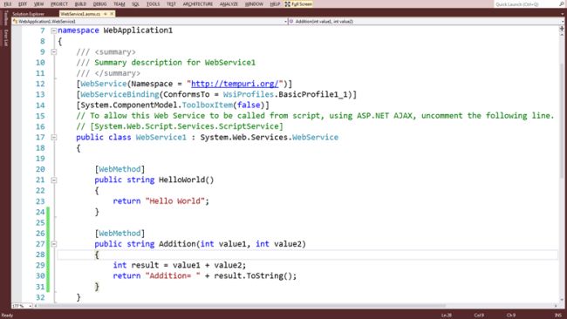Screen dimensions: 567x319
Task: Click the horizontal scrollbar thumb
Action: click(241, 306)
